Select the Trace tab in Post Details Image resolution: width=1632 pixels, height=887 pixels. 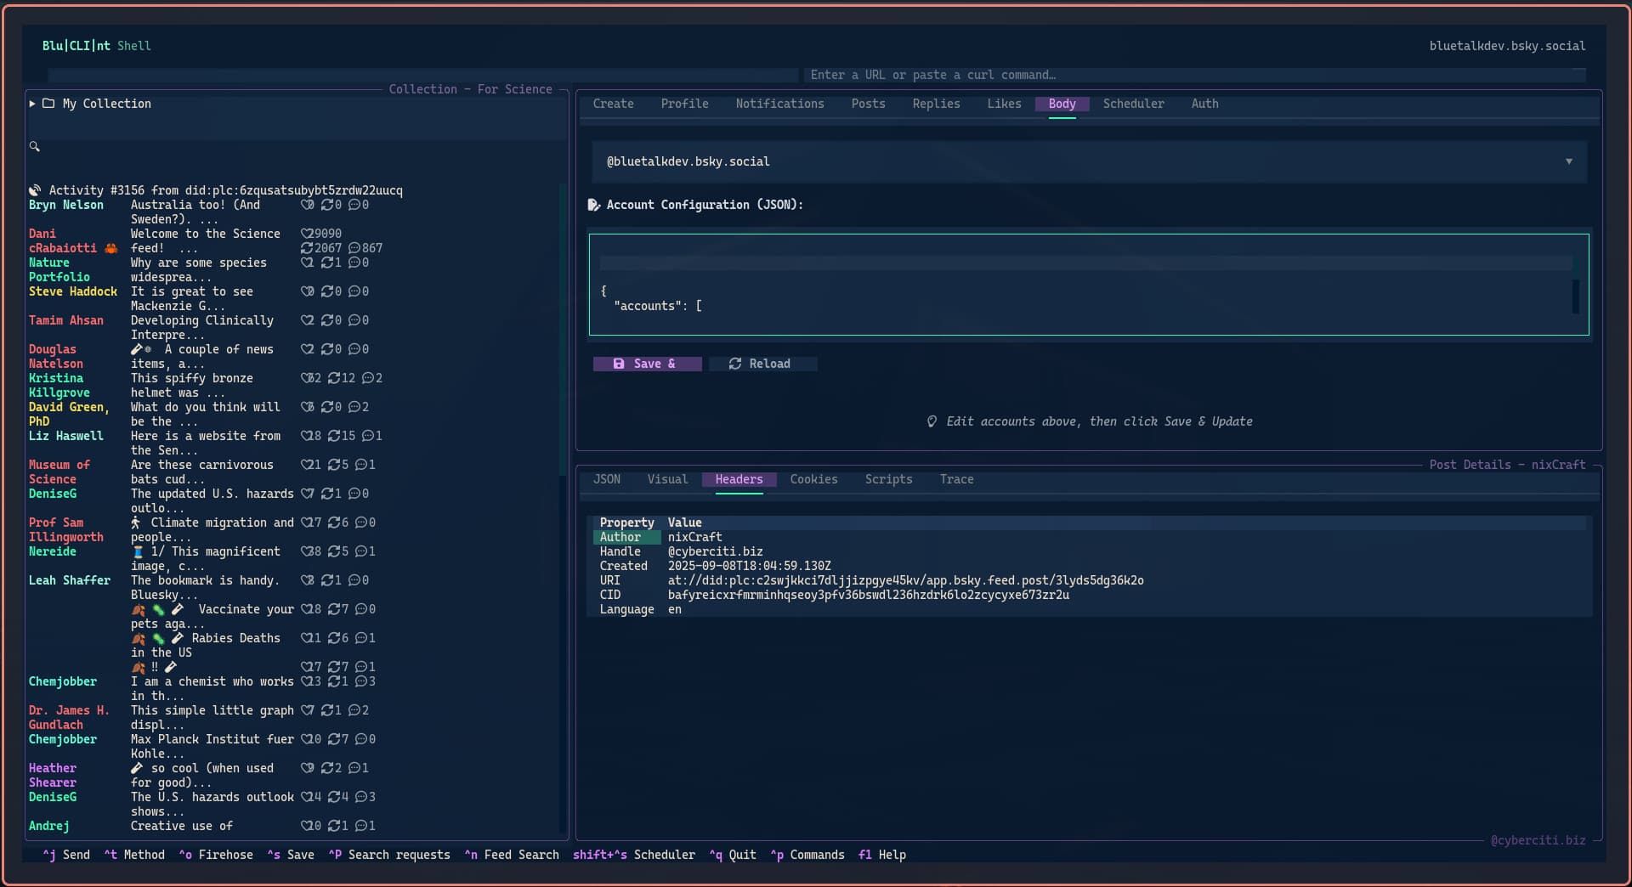click(956, 479)
